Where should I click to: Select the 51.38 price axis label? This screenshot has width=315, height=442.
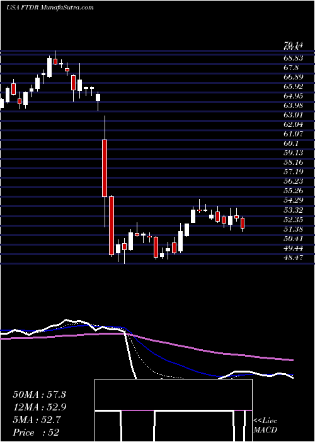click(x=294, y=229)
